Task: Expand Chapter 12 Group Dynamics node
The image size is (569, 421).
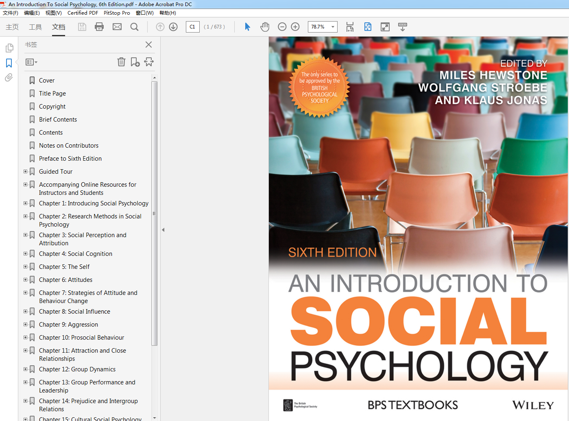Action: pos(25,369)
